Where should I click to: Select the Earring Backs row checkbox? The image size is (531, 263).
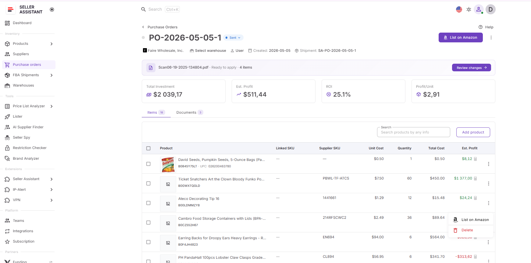point(148,242)
